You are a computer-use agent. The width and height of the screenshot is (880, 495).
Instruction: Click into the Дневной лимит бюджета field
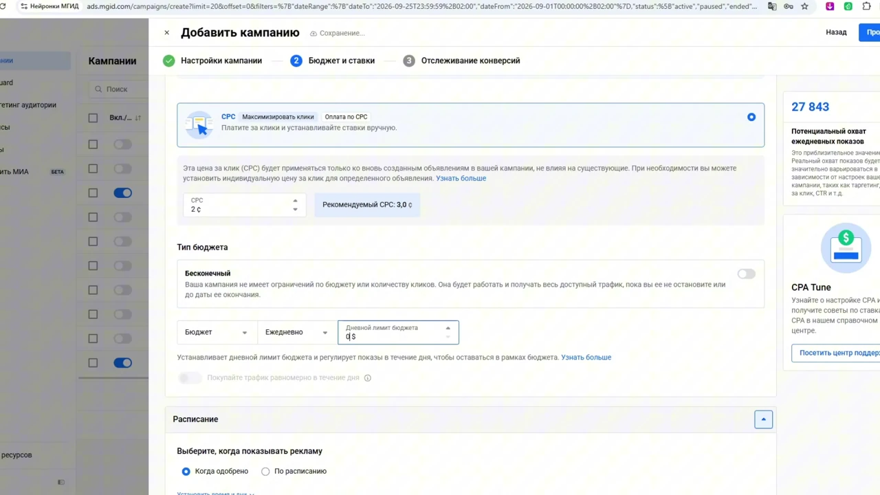[398, 332]
